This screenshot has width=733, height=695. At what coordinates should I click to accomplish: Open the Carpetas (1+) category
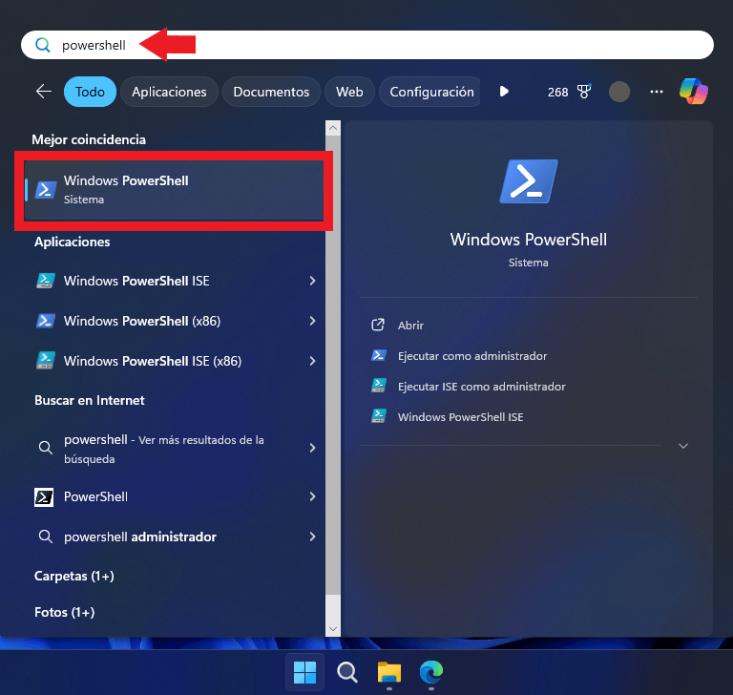[74, 577]
